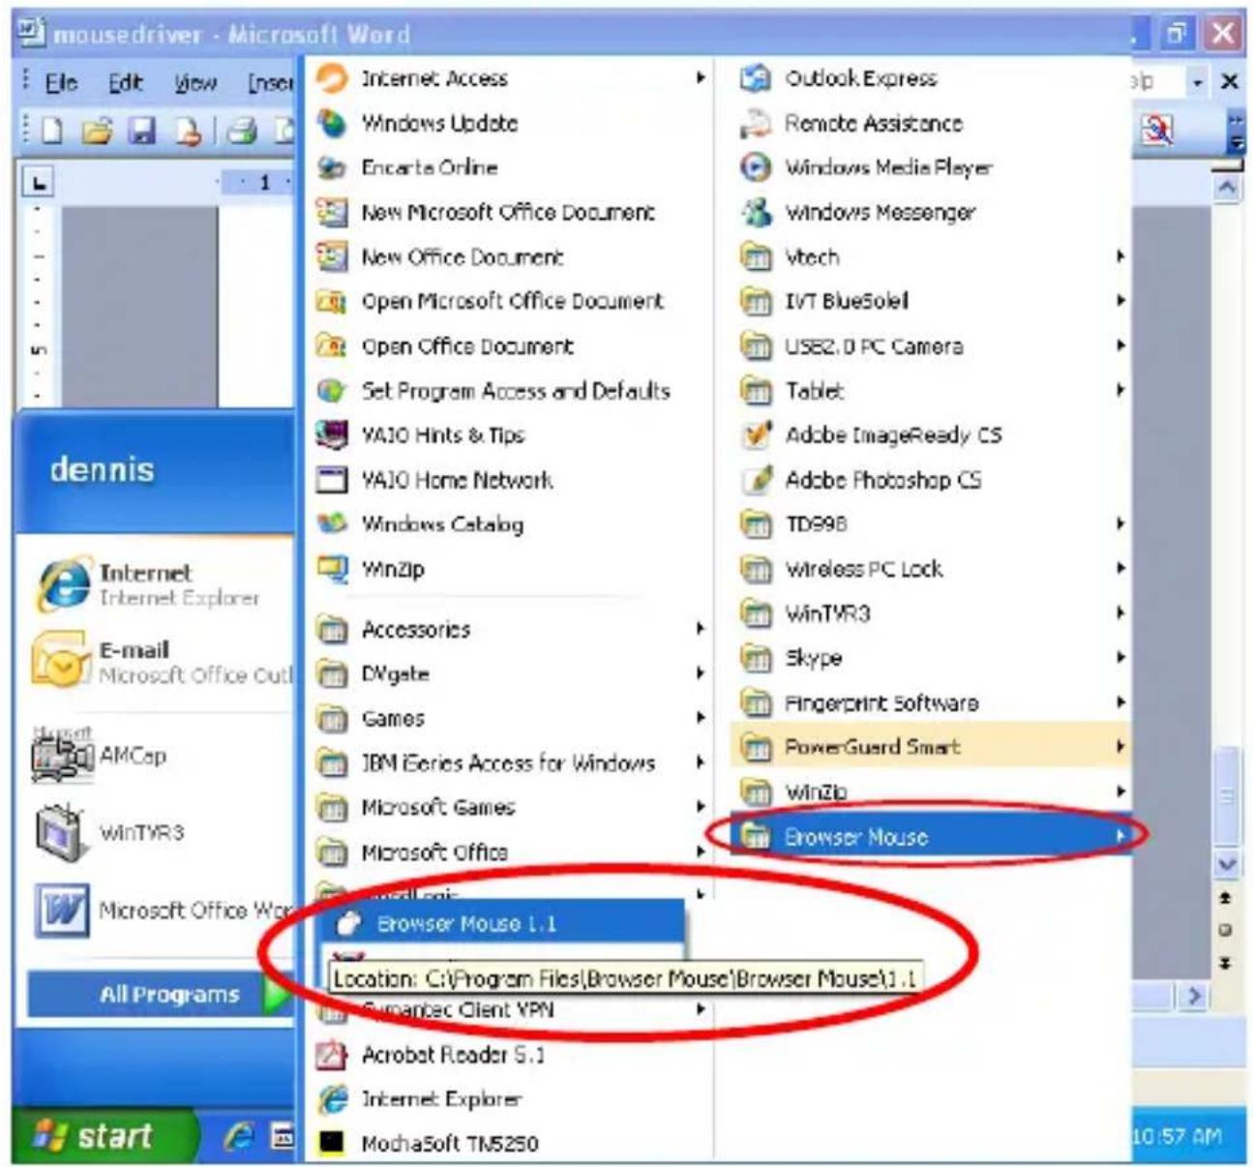Click the taskbar clock 10:57 AM
The image size is (1253, 1167).
[1177, 1136]
